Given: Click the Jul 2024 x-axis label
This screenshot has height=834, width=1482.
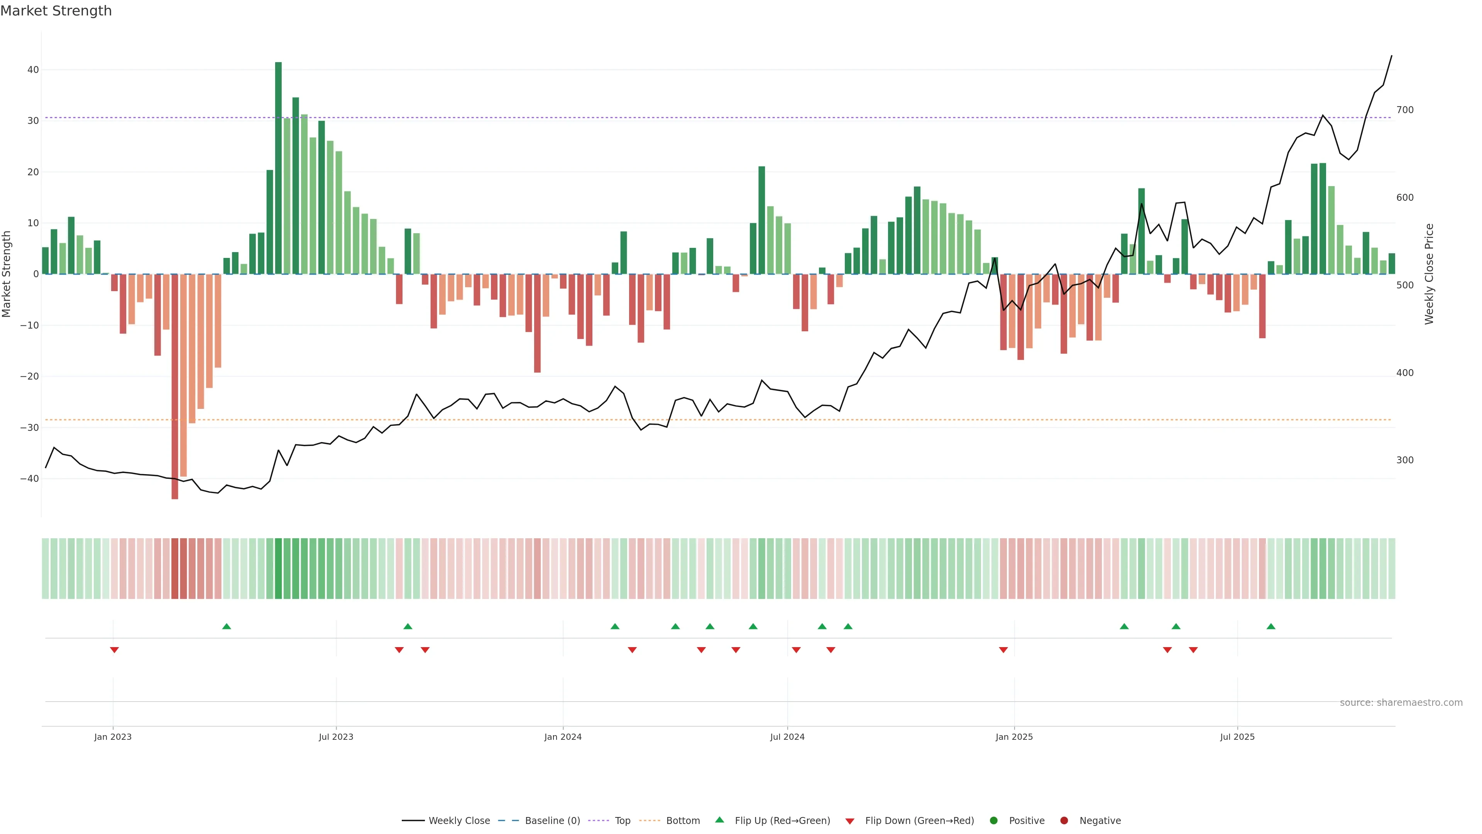Looking at the screenshot, I should (x=787, y=737).
